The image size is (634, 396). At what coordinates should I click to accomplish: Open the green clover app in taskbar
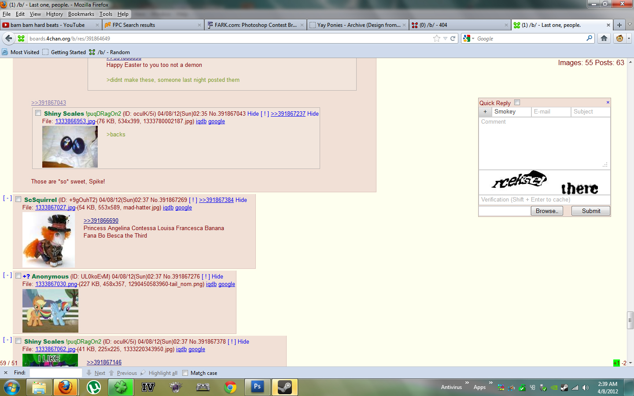click(x=121, y=387)
